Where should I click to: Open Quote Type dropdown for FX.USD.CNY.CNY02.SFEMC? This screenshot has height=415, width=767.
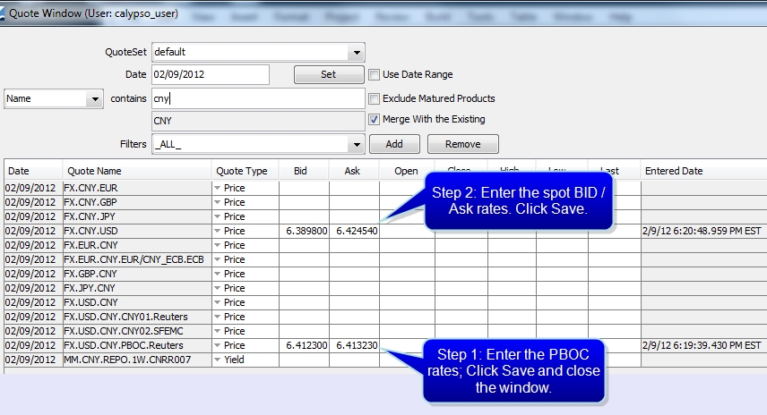tap(217, 331)
